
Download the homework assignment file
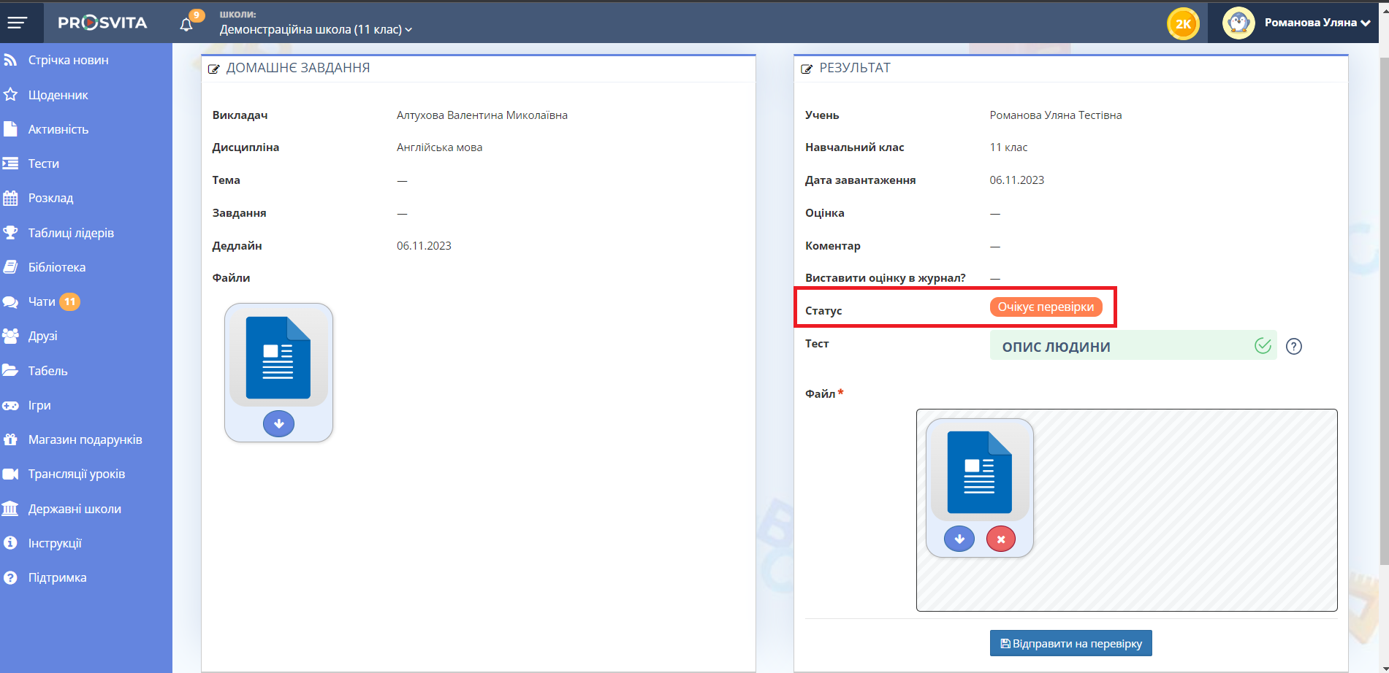278,423
